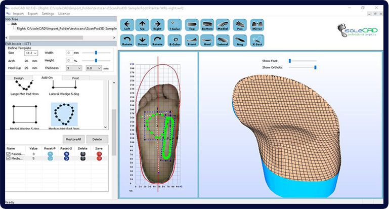Show the Pos model view

pos(240,25)
